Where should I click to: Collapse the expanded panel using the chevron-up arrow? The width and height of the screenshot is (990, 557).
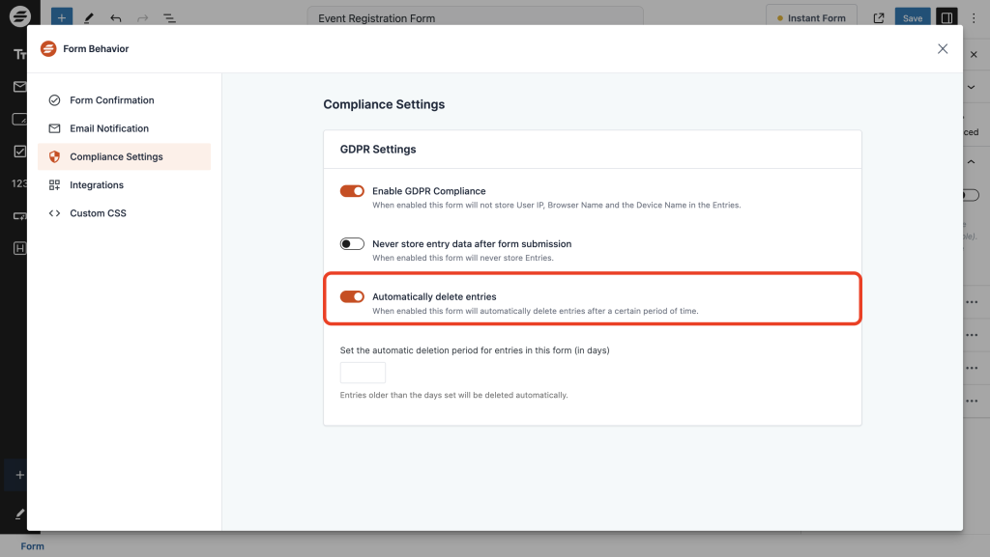(972, 161)
